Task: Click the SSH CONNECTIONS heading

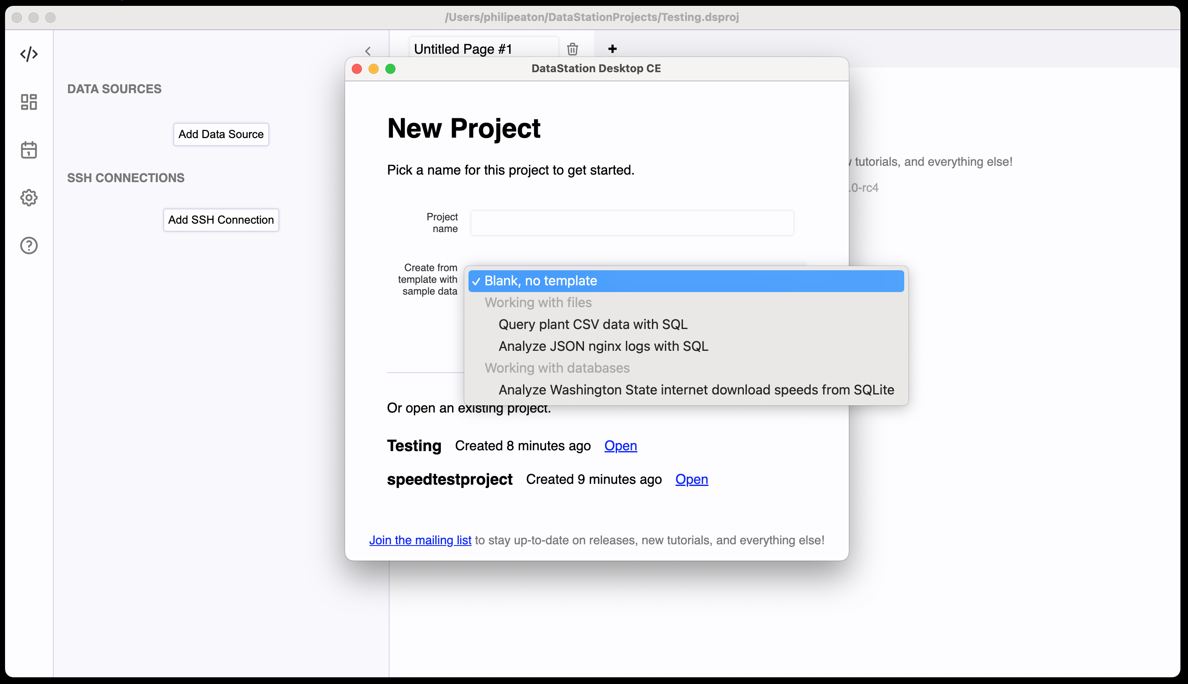Action: [126, 178]
